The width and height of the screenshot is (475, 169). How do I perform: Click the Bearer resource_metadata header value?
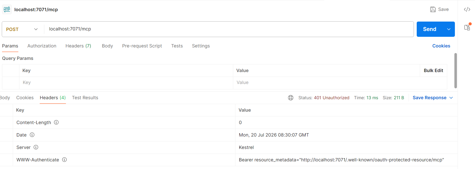341,160
